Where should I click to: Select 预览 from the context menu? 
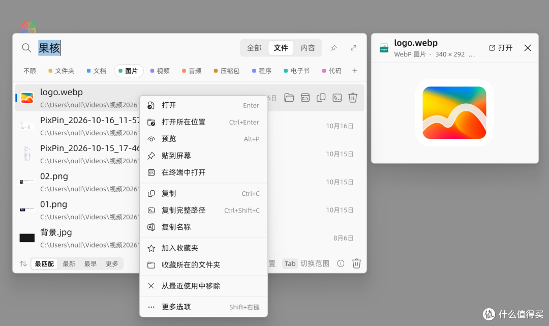coord(203,139)
